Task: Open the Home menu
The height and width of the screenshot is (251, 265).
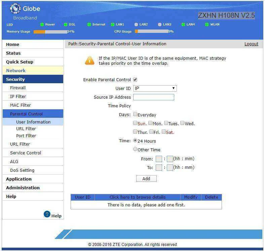Action: (33, 44)
